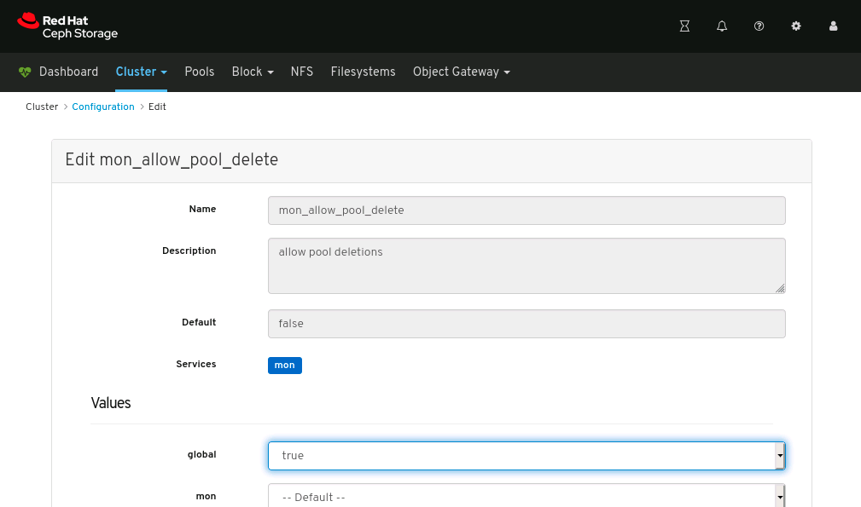Click the mon service badge
Screen dimensions: 861x507
click(x=284, y=365)
